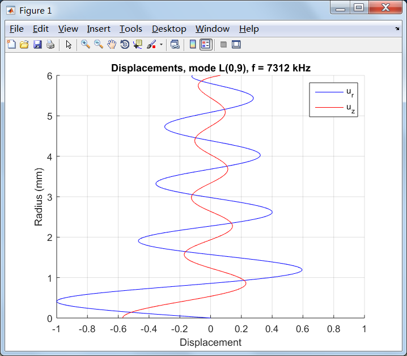Open a file with the folder icon
Image resolution: width=407 pixels, height=356 pixels.
click(x=24, y=44)
